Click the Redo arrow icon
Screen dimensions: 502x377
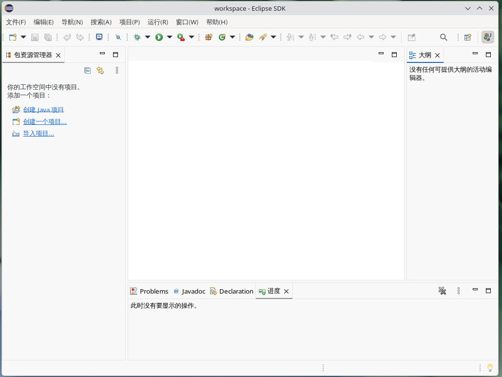[x=80, y=37]
